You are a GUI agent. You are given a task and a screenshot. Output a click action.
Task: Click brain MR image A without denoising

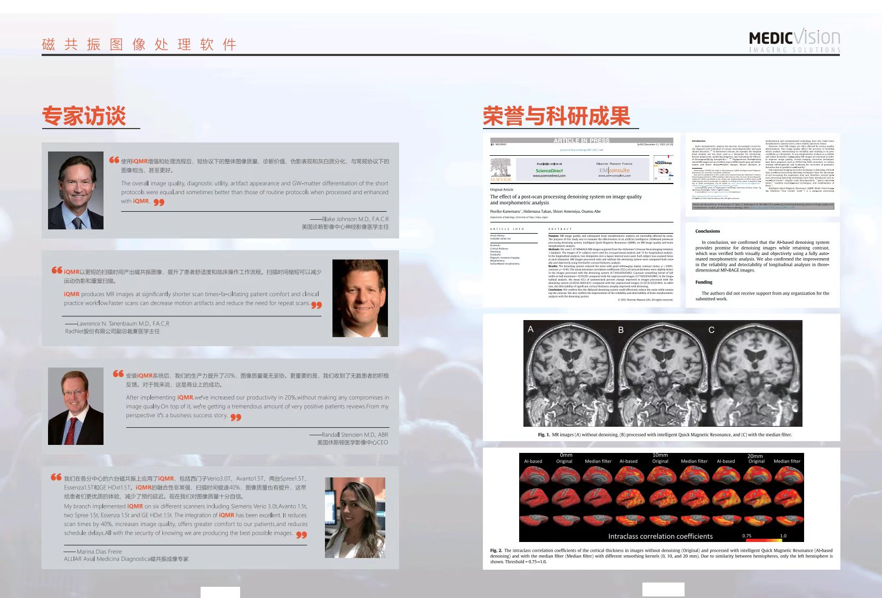[x=569, y=373]
